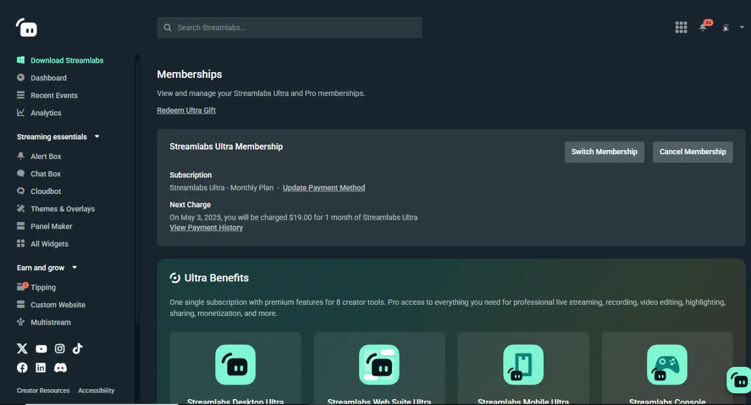Click the Ultra Benefits heading
Image resolution: width=751 pixels, height=405 pixels.
click(x=216, y=278)
